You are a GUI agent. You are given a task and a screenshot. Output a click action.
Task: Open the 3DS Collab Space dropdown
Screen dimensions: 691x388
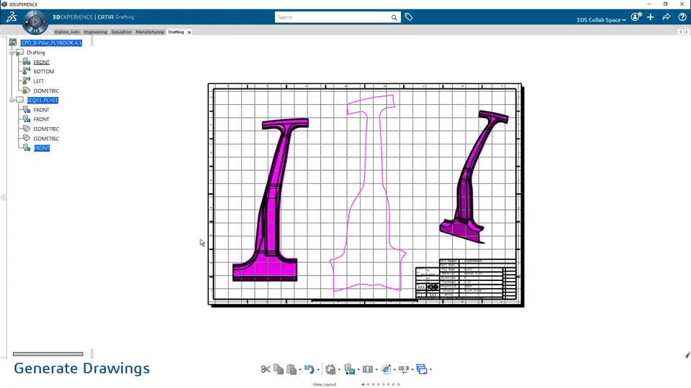[601, 20]
